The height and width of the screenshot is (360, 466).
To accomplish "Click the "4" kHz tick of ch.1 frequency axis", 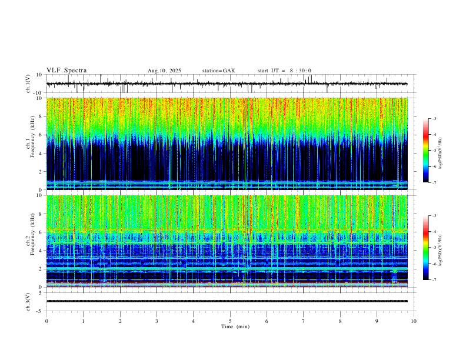I will tap(41, 153).
